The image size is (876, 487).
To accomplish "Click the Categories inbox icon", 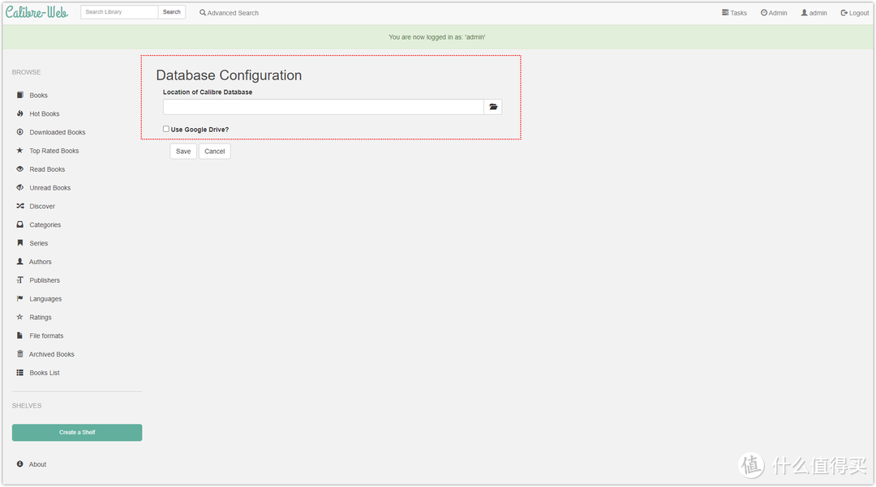I will point(20,224).
